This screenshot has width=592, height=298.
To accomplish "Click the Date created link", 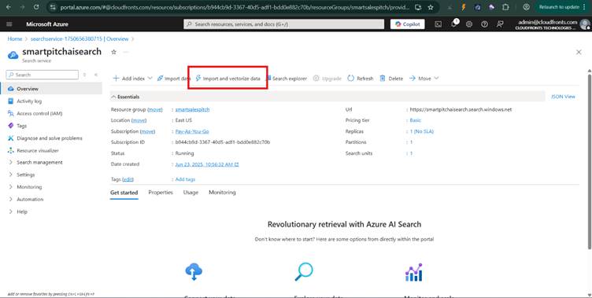I will [x=207, y=164].
